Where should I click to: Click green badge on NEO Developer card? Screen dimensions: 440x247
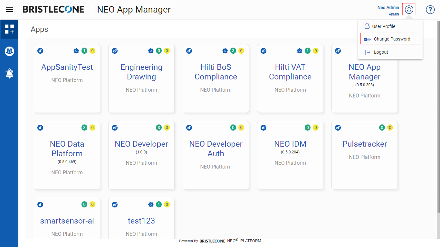[159, 128]
